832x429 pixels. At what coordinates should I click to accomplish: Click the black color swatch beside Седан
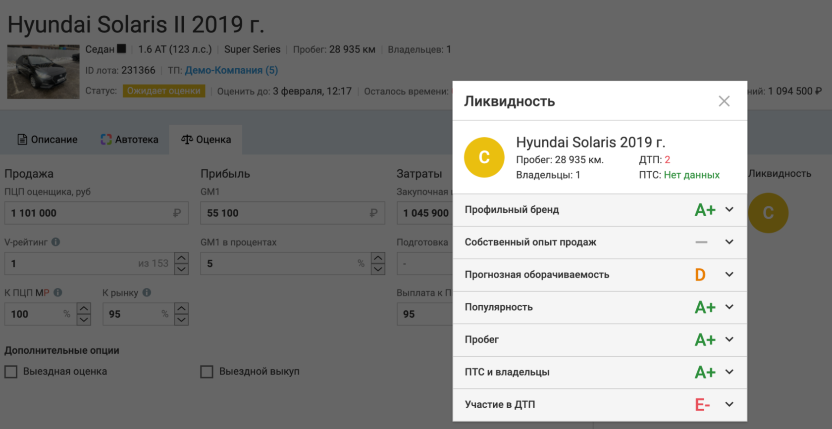[121, 48]
